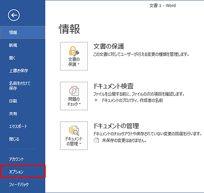Open オプション in the sidebar
This screenshot has width=204, height=193.
click(x=22, y=172)
